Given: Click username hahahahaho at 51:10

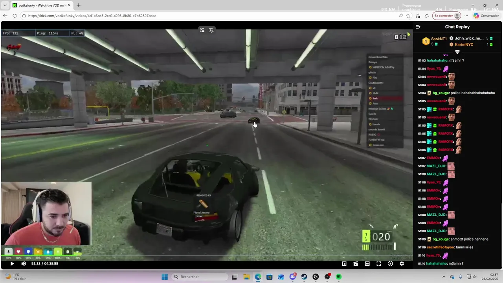Looking at the screenshot, I should coord(437,263).
